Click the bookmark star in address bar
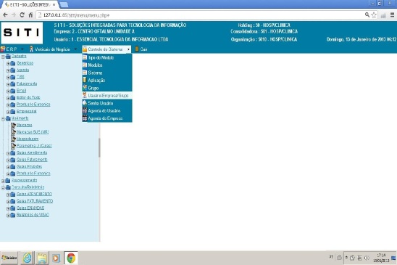 (x=374, y=15)
